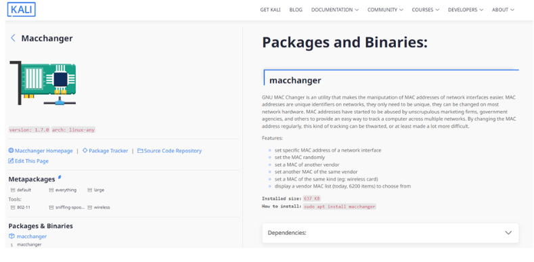This screenshot has height=262, width=534.
Task: Click the Edit This Page pencil icon
Action: pos(11,161)
